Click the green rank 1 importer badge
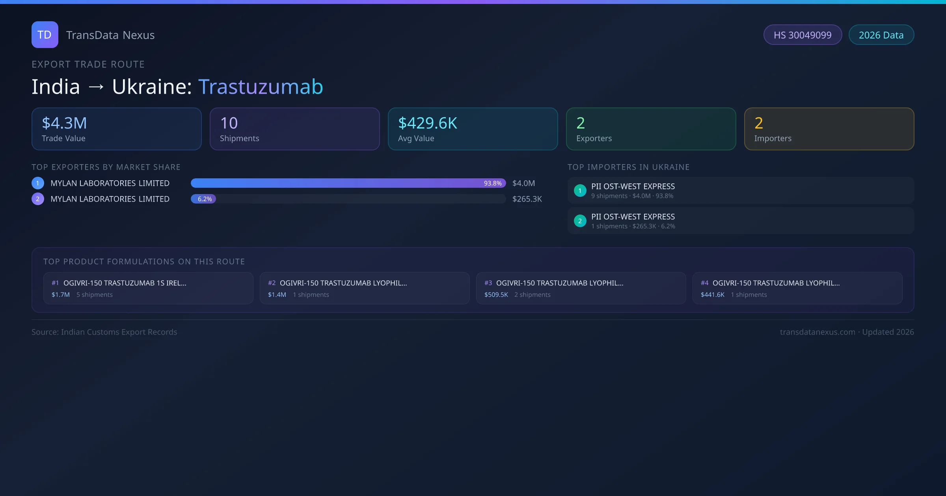The height and width of the screenshot is (496, 946). click(x=580, y=191)
